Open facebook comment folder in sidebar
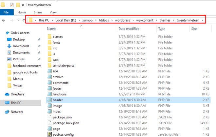 pos(27,66)
